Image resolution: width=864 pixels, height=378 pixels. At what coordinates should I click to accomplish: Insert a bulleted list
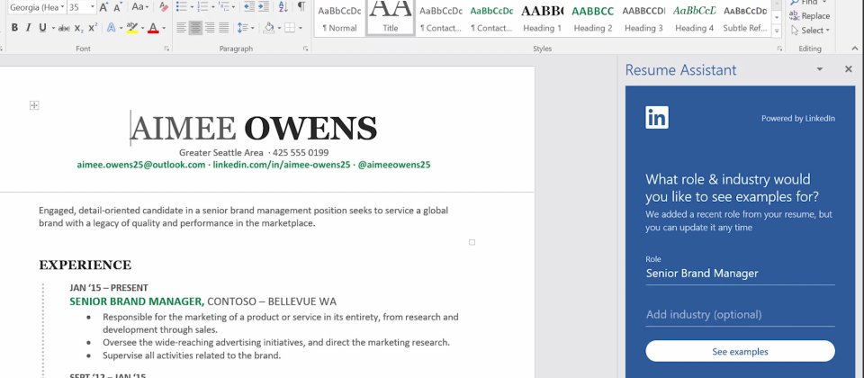pyautogui.click(x=181, y=7)
